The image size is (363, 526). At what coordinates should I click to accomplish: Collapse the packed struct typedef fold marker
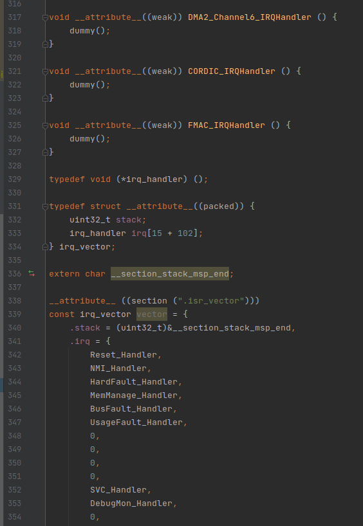tap(45, 206)
